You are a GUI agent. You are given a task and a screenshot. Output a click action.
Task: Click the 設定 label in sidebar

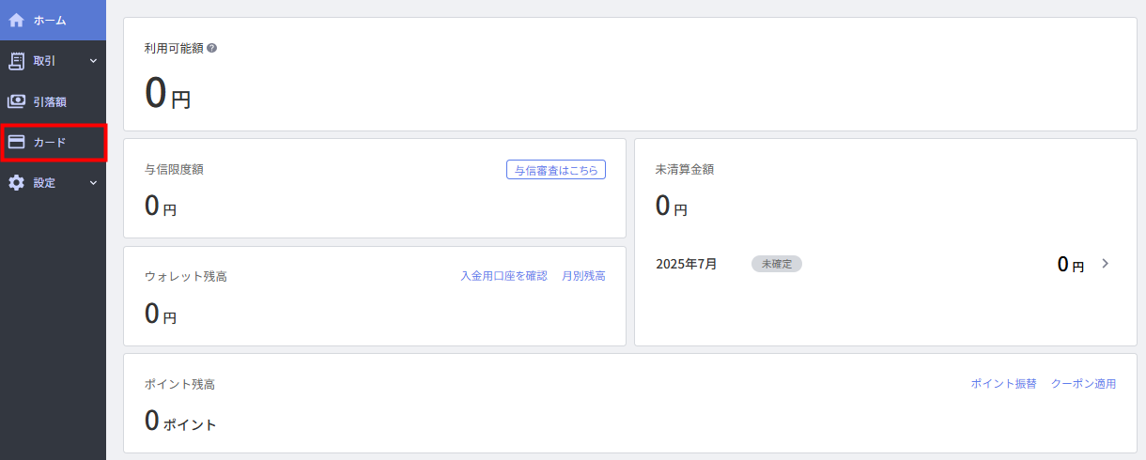(x=45, y=183)
